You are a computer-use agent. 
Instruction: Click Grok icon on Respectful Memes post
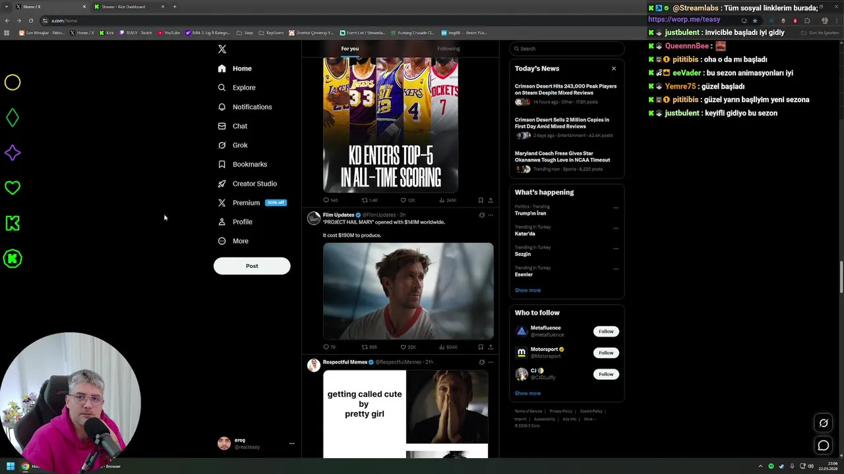click(x=481, y=362)
